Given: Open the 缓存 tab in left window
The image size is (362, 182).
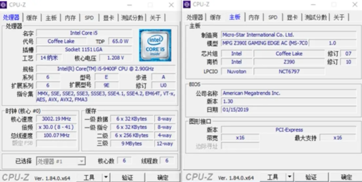Looking at the screenshot, I should pyautogui.click(x=31, y=18).
